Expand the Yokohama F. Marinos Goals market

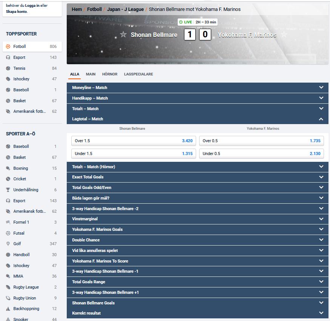coord(197,229)
